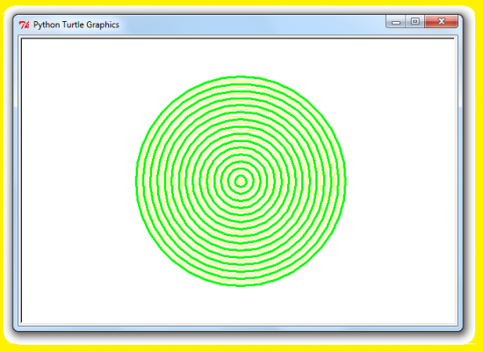
Task: Click the yellow background below the window
Action: click(x=241, y=348)
